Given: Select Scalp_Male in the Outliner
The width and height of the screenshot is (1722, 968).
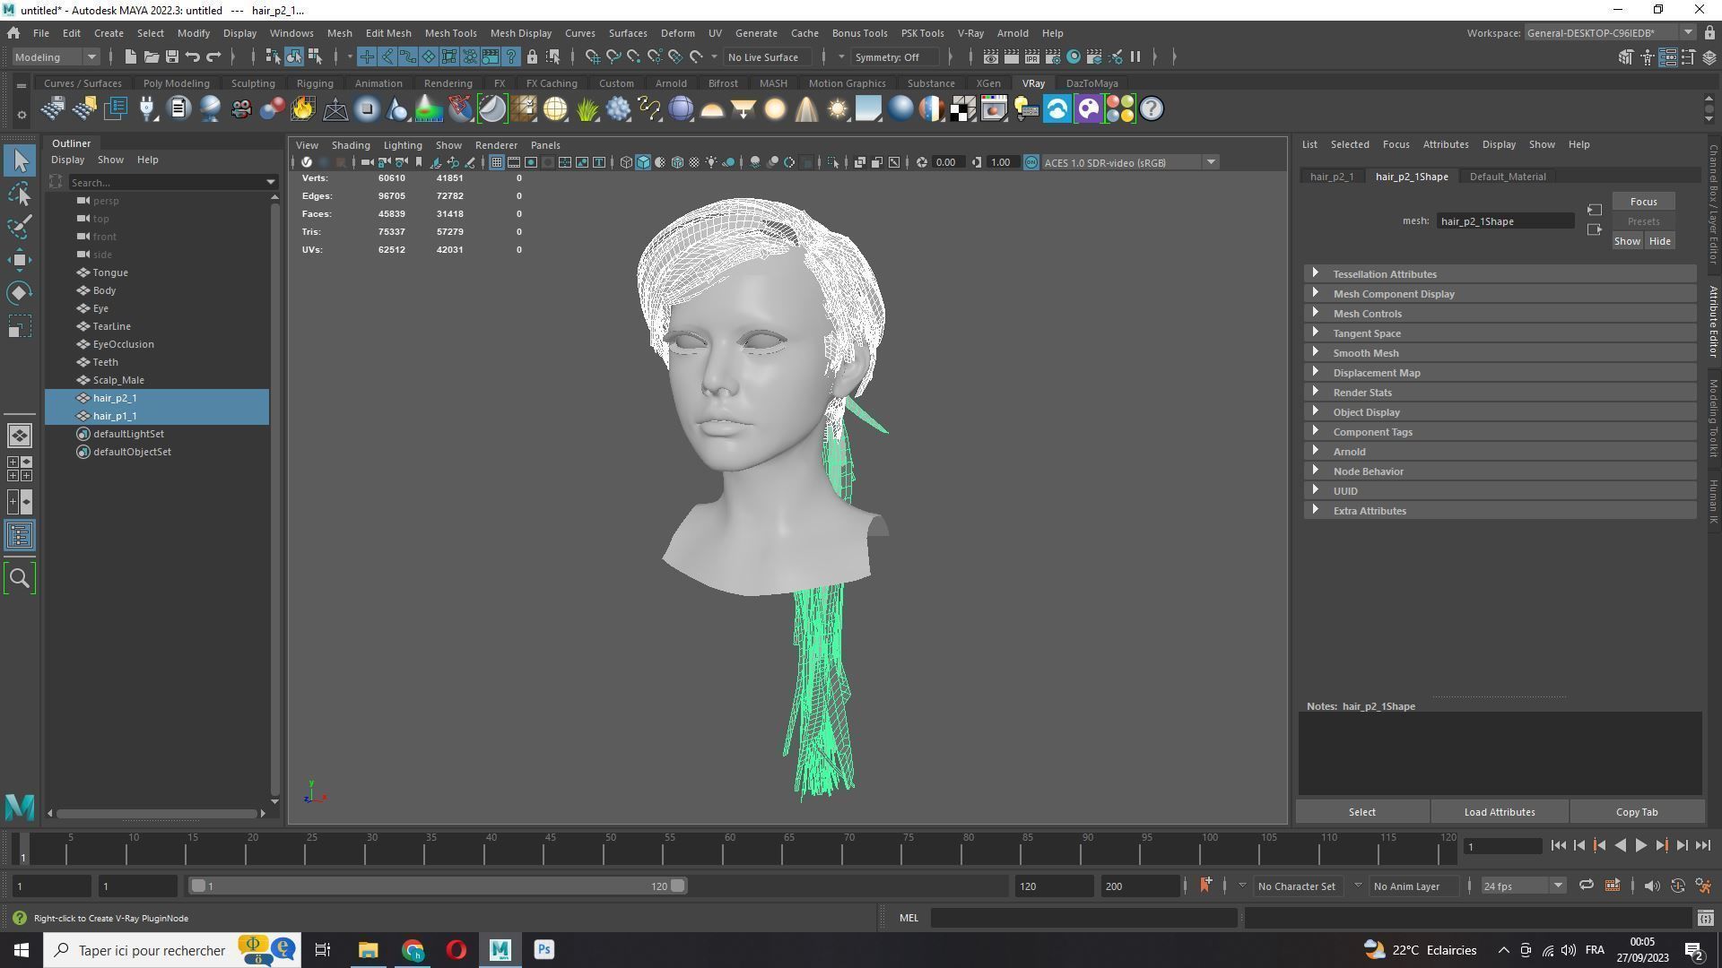Looking at the screenshot, I should [x=117, y=380].
